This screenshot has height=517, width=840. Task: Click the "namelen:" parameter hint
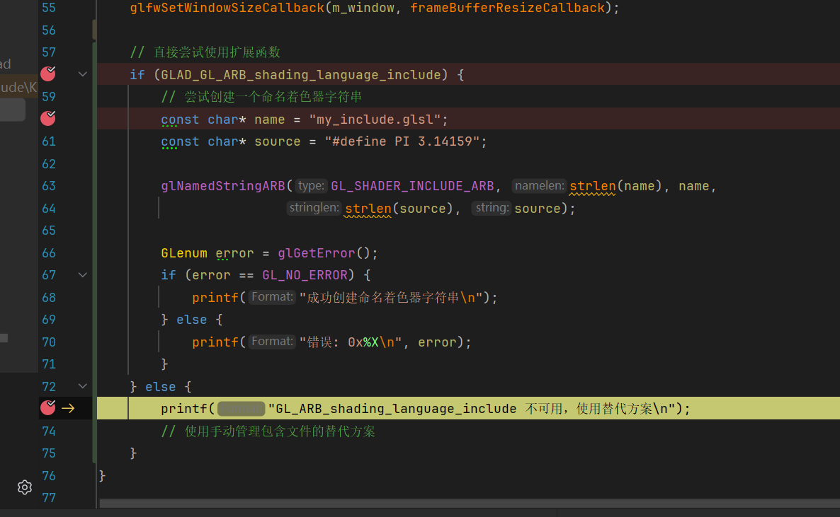coord(540,186)
